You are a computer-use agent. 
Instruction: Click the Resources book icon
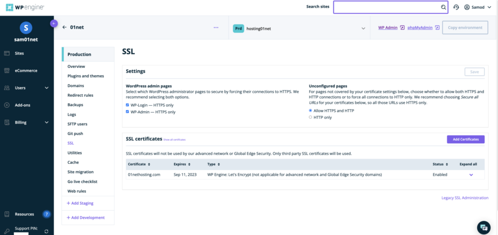pyautogui.click(x=7, y=214)
